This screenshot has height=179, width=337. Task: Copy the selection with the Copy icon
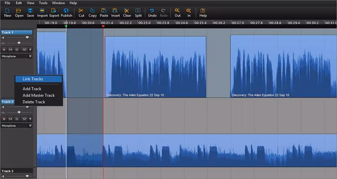[93, 13]
